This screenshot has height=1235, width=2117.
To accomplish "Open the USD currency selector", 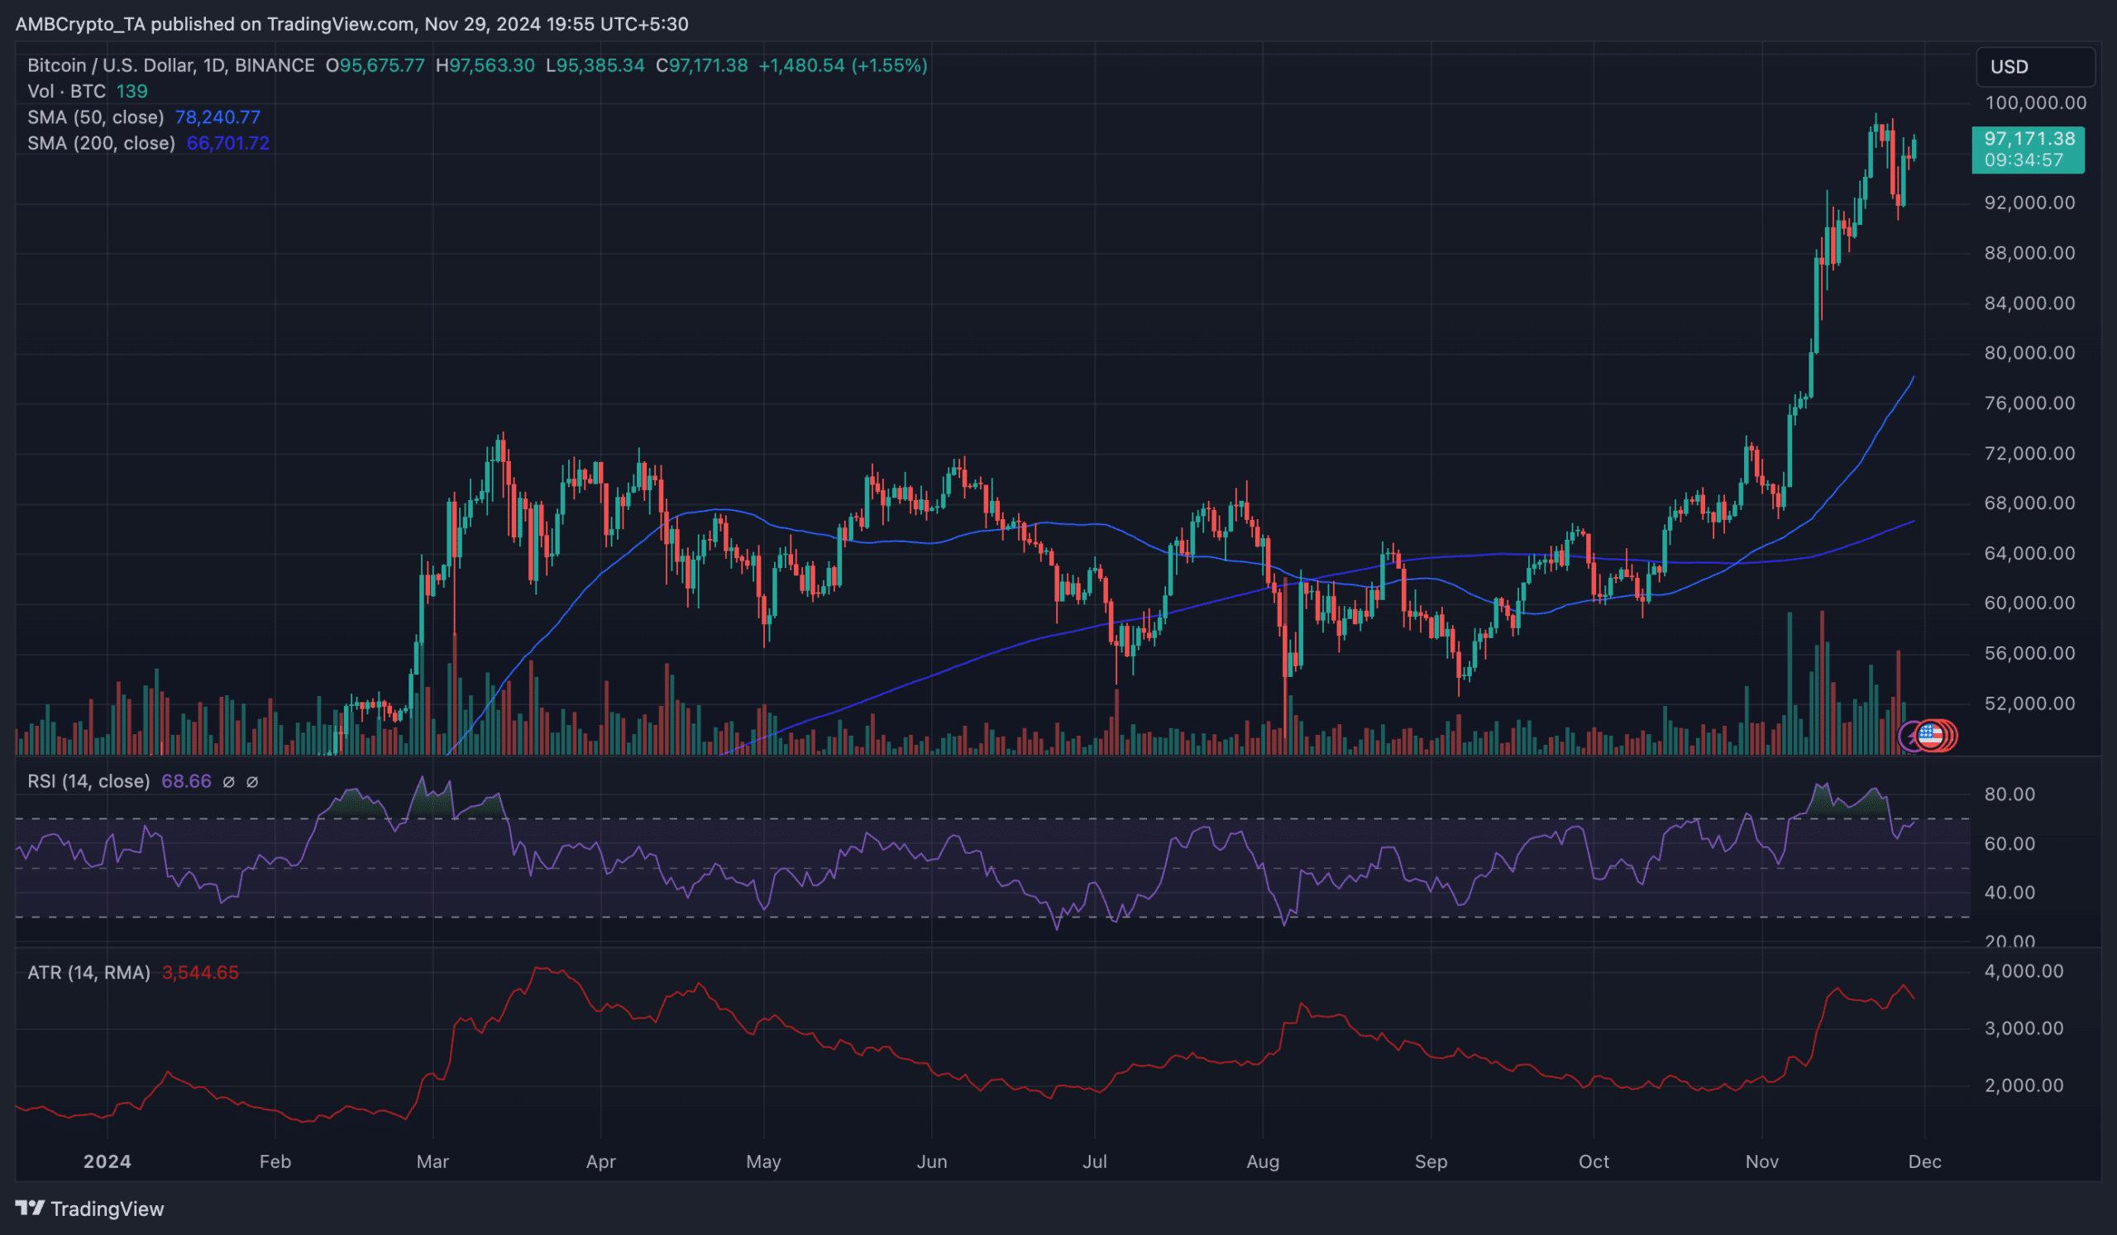I will point(2034,66).
